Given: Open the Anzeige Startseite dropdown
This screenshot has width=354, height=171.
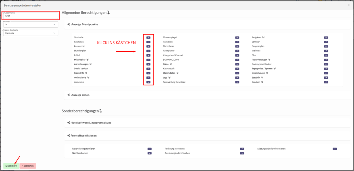Looking at the screenshot, I should click(30, 33).
